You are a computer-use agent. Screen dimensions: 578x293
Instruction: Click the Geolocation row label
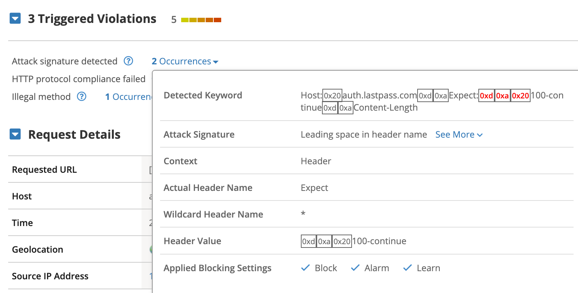(x=37, y=250)
